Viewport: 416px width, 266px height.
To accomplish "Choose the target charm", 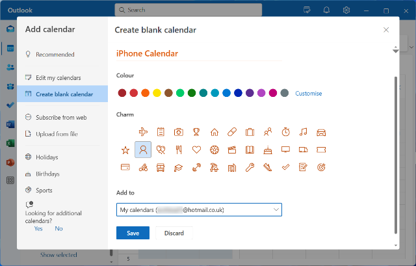I will coord(321,167).
